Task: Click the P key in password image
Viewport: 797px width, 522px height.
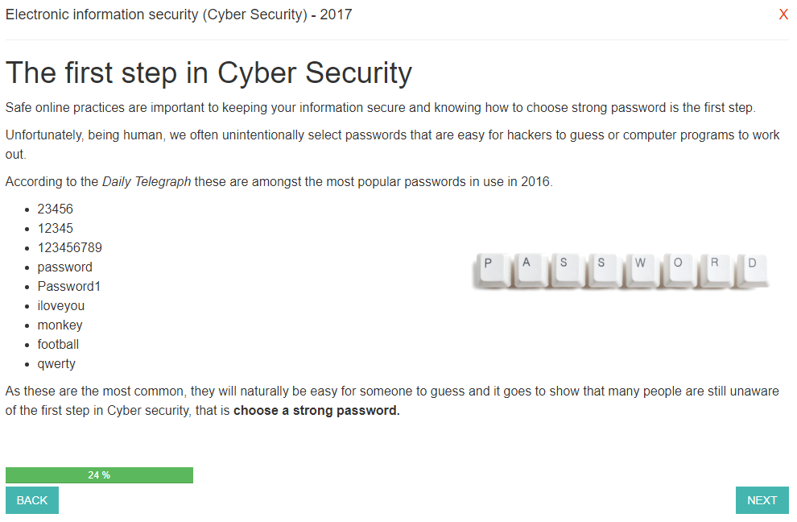Action: point(490,270)
